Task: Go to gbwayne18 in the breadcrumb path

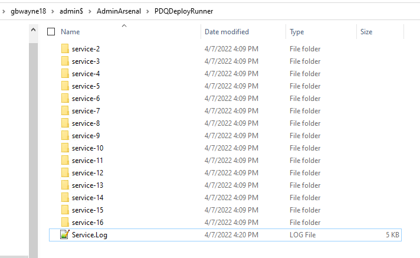Action: pyautogui.click(x=28, y=11)
